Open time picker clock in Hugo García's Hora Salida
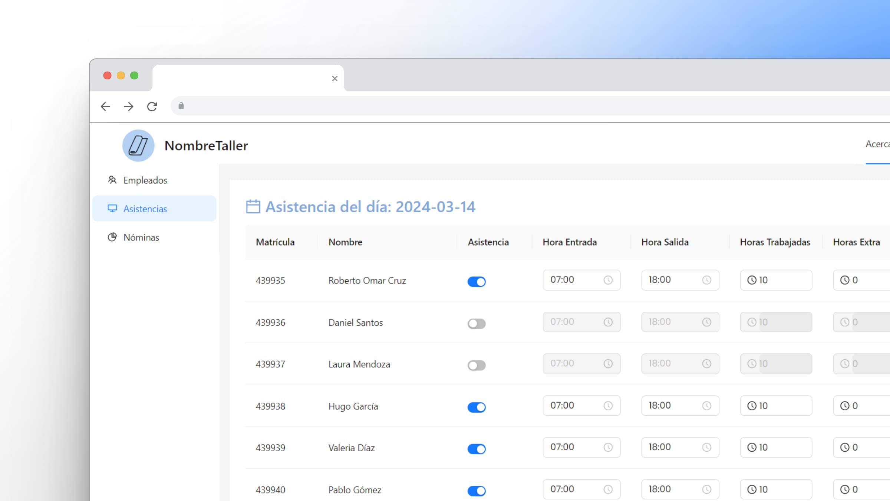Screen dimensions: 890x501 click(706, 406)
